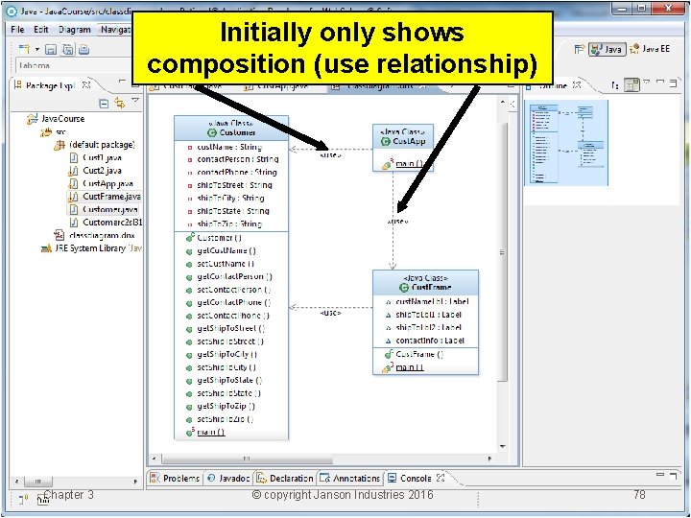Click Package Explorer horizontal scrollbar right arrow
The height and width of the screenshot is (518, 691).
pyautogui.click(x=135, y=482)
